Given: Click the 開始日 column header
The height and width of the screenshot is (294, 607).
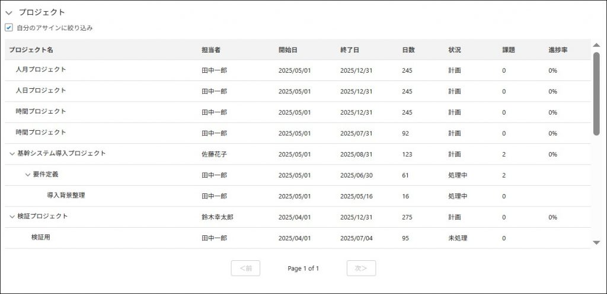Looking at the screenshot, I should 288,50.
